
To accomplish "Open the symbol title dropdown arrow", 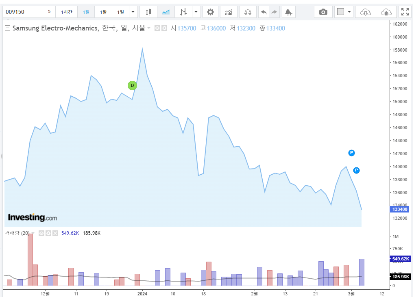I will (x=149, y=28).
